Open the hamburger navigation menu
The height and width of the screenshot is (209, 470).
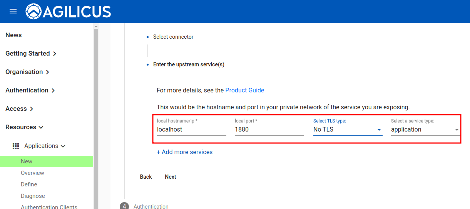tap(13, 12)
